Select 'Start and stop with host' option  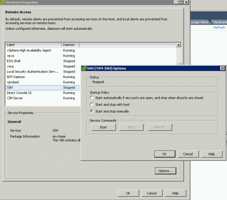tap(92, 104)
